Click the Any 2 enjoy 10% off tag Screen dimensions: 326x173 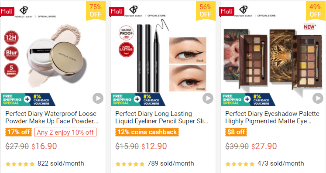65,132
